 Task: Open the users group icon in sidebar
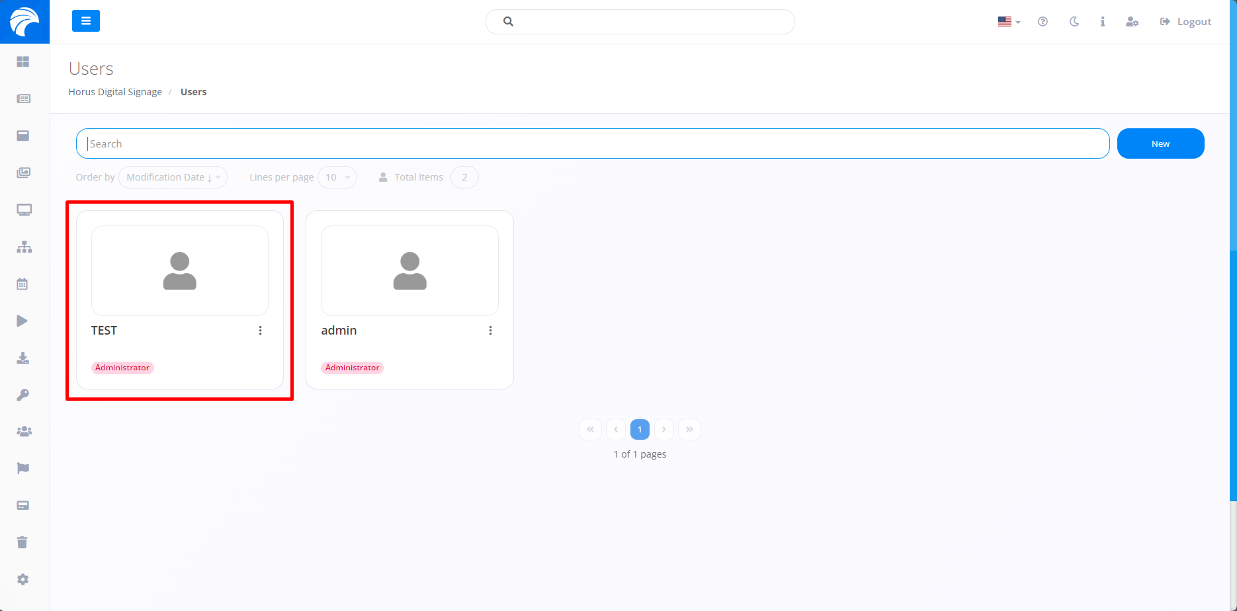click(x=24, y=430)
